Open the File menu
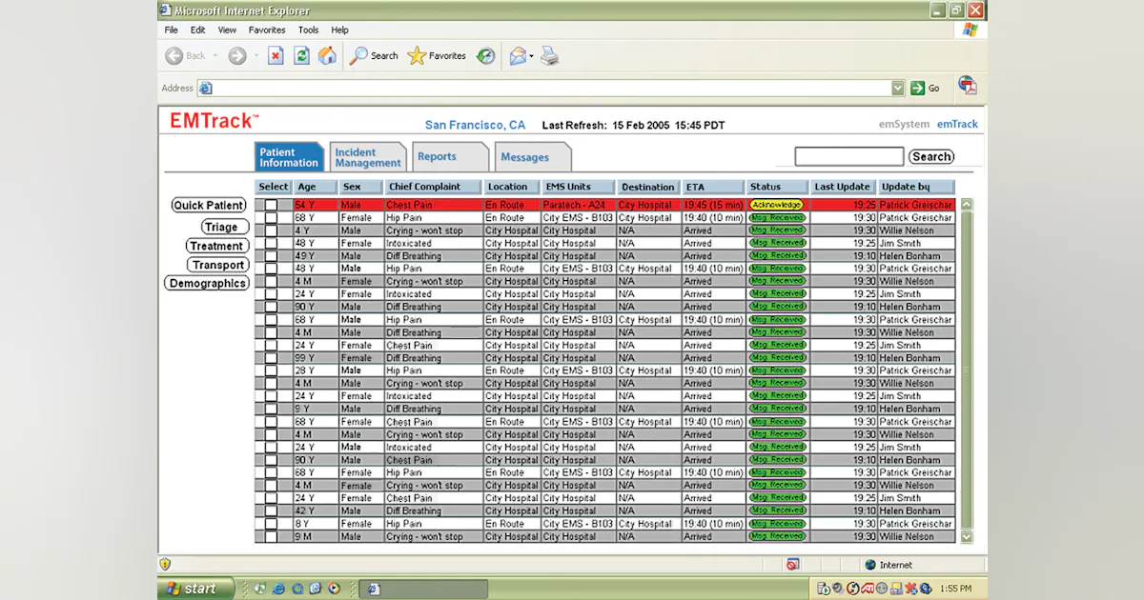Viewport: 1144px width, 600px height. coord(171,30)
